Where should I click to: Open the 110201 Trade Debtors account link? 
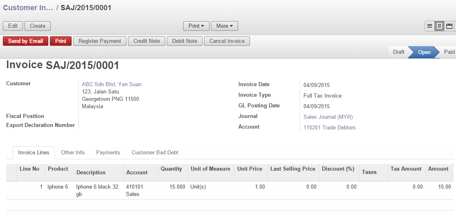pos(330,128)
